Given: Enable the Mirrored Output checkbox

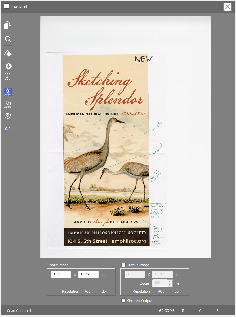Looking at the screenshot, I should coord(124,301).
